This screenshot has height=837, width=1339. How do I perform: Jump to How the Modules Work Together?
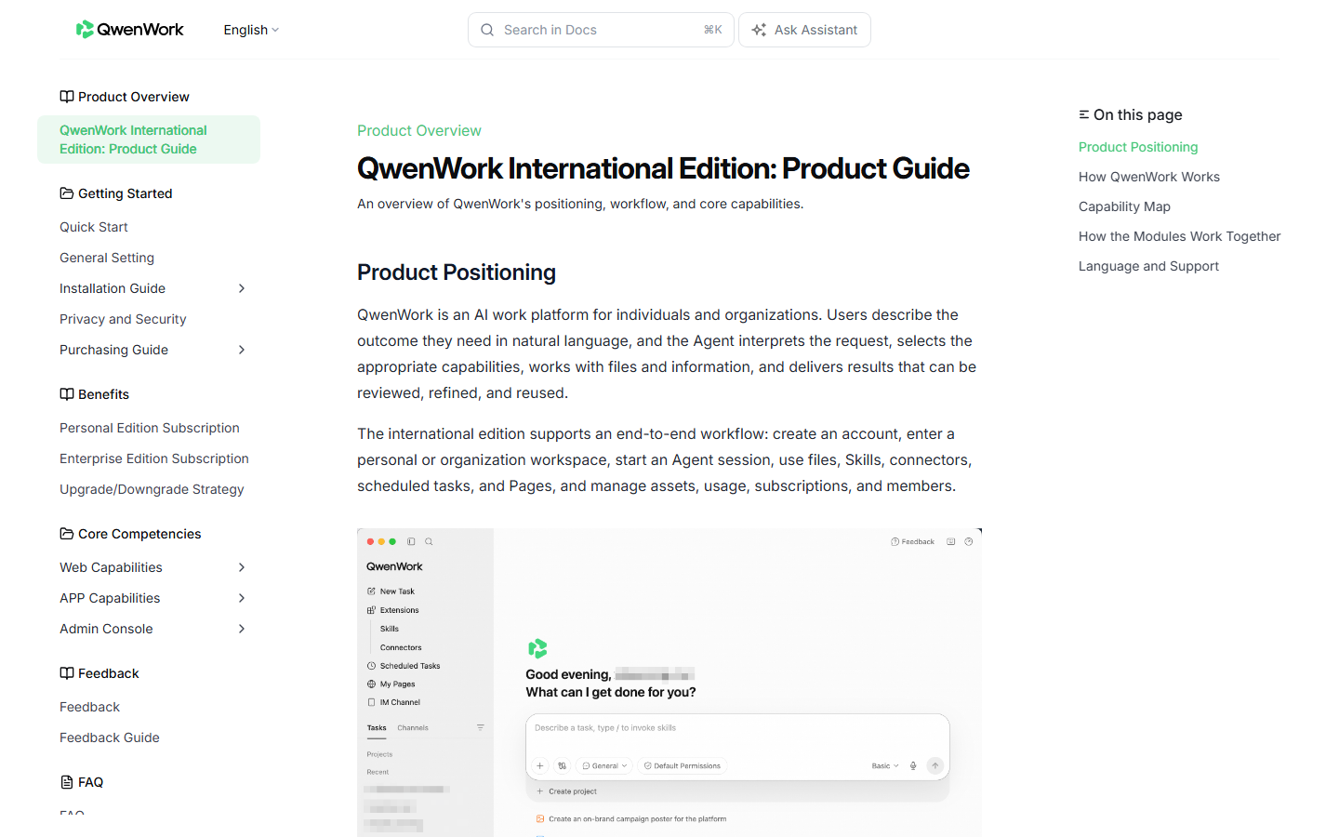[1179, 236]
